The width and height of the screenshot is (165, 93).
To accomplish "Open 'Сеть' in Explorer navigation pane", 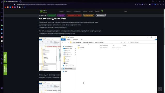I will 66,71.
